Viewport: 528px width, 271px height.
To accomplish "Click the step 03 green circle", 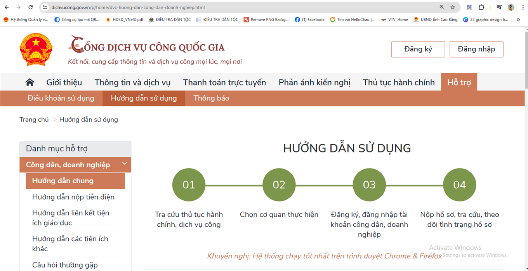I will (x=369, y=185).
